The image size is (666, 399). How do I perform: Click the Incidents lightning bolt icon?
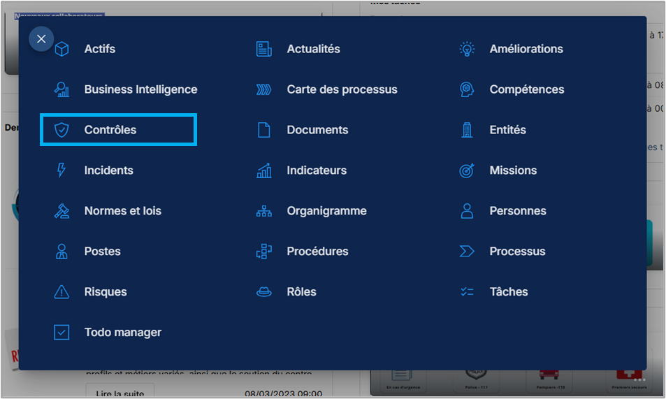click(x=62, y=171)
